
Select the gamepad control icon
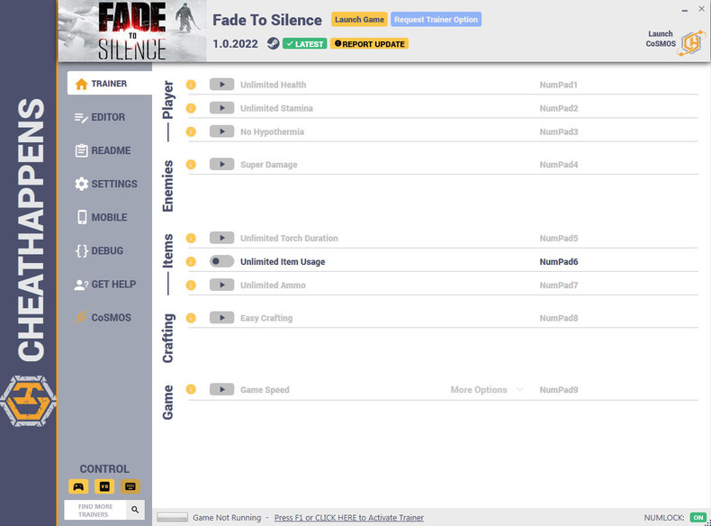click(x=78, y=486)
